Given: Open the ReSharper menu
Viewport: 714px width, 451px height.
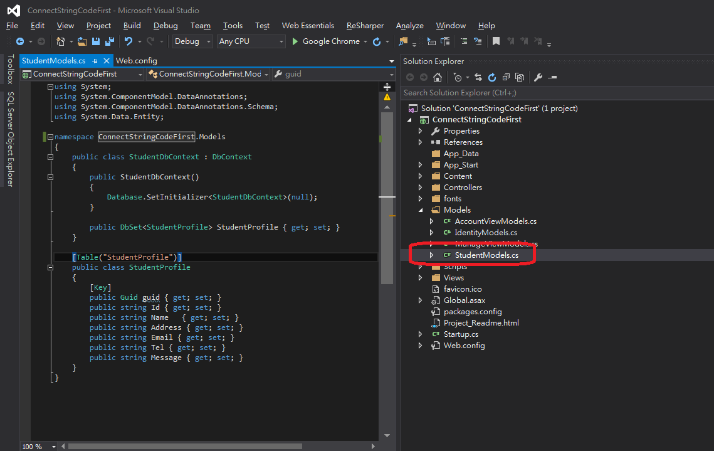Looking at the screenshot, I should [365, 26].
